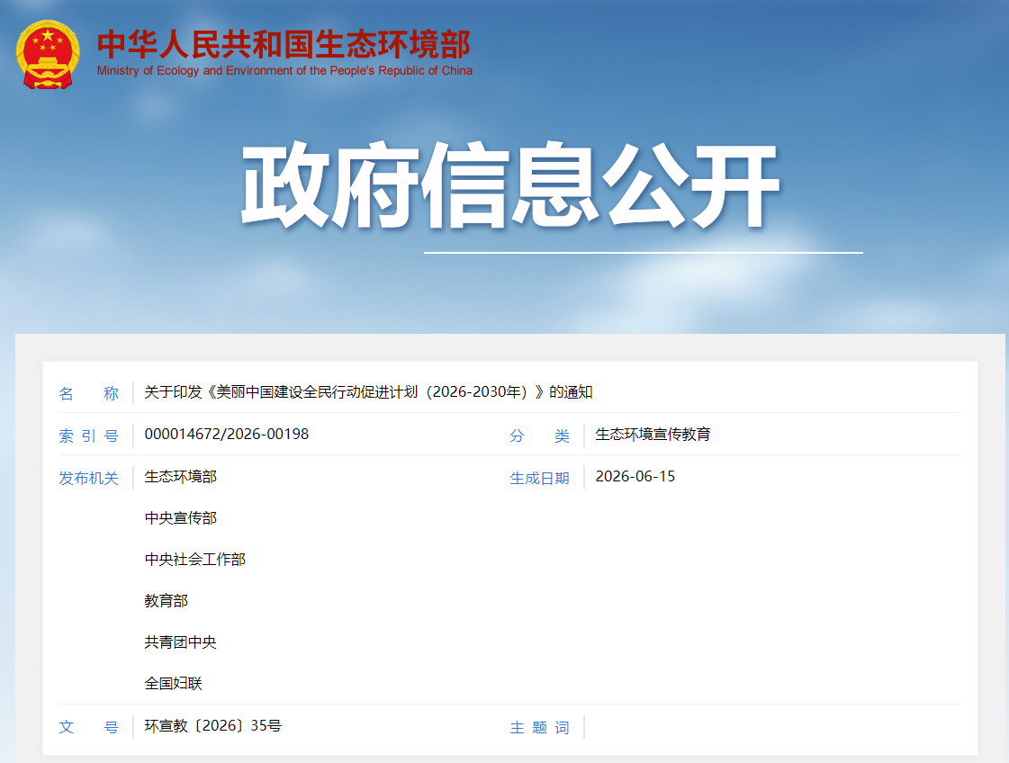Select the 发布机关 field label
This screenshot has height=763, width=1009.
89,478
